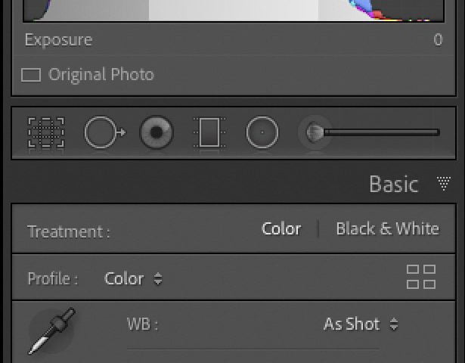Enable the Original Photo checkbox
This screenshot has width=465, height=363.
[x=31, y=75]
